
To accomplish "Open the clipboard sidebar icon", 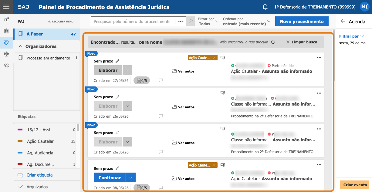I will (x=6, y=31).
